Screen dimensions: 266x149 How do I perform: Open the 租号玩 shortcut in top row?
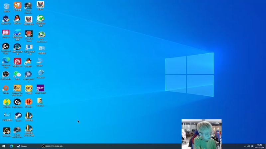[x=40, y=6]
